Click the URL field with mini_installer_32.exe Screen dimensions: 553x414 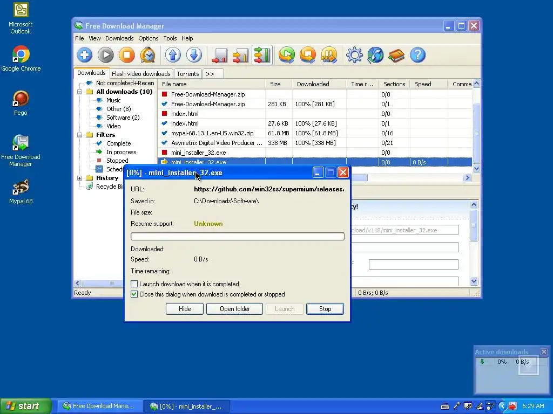pyautogui.click(x=404, y=230)
